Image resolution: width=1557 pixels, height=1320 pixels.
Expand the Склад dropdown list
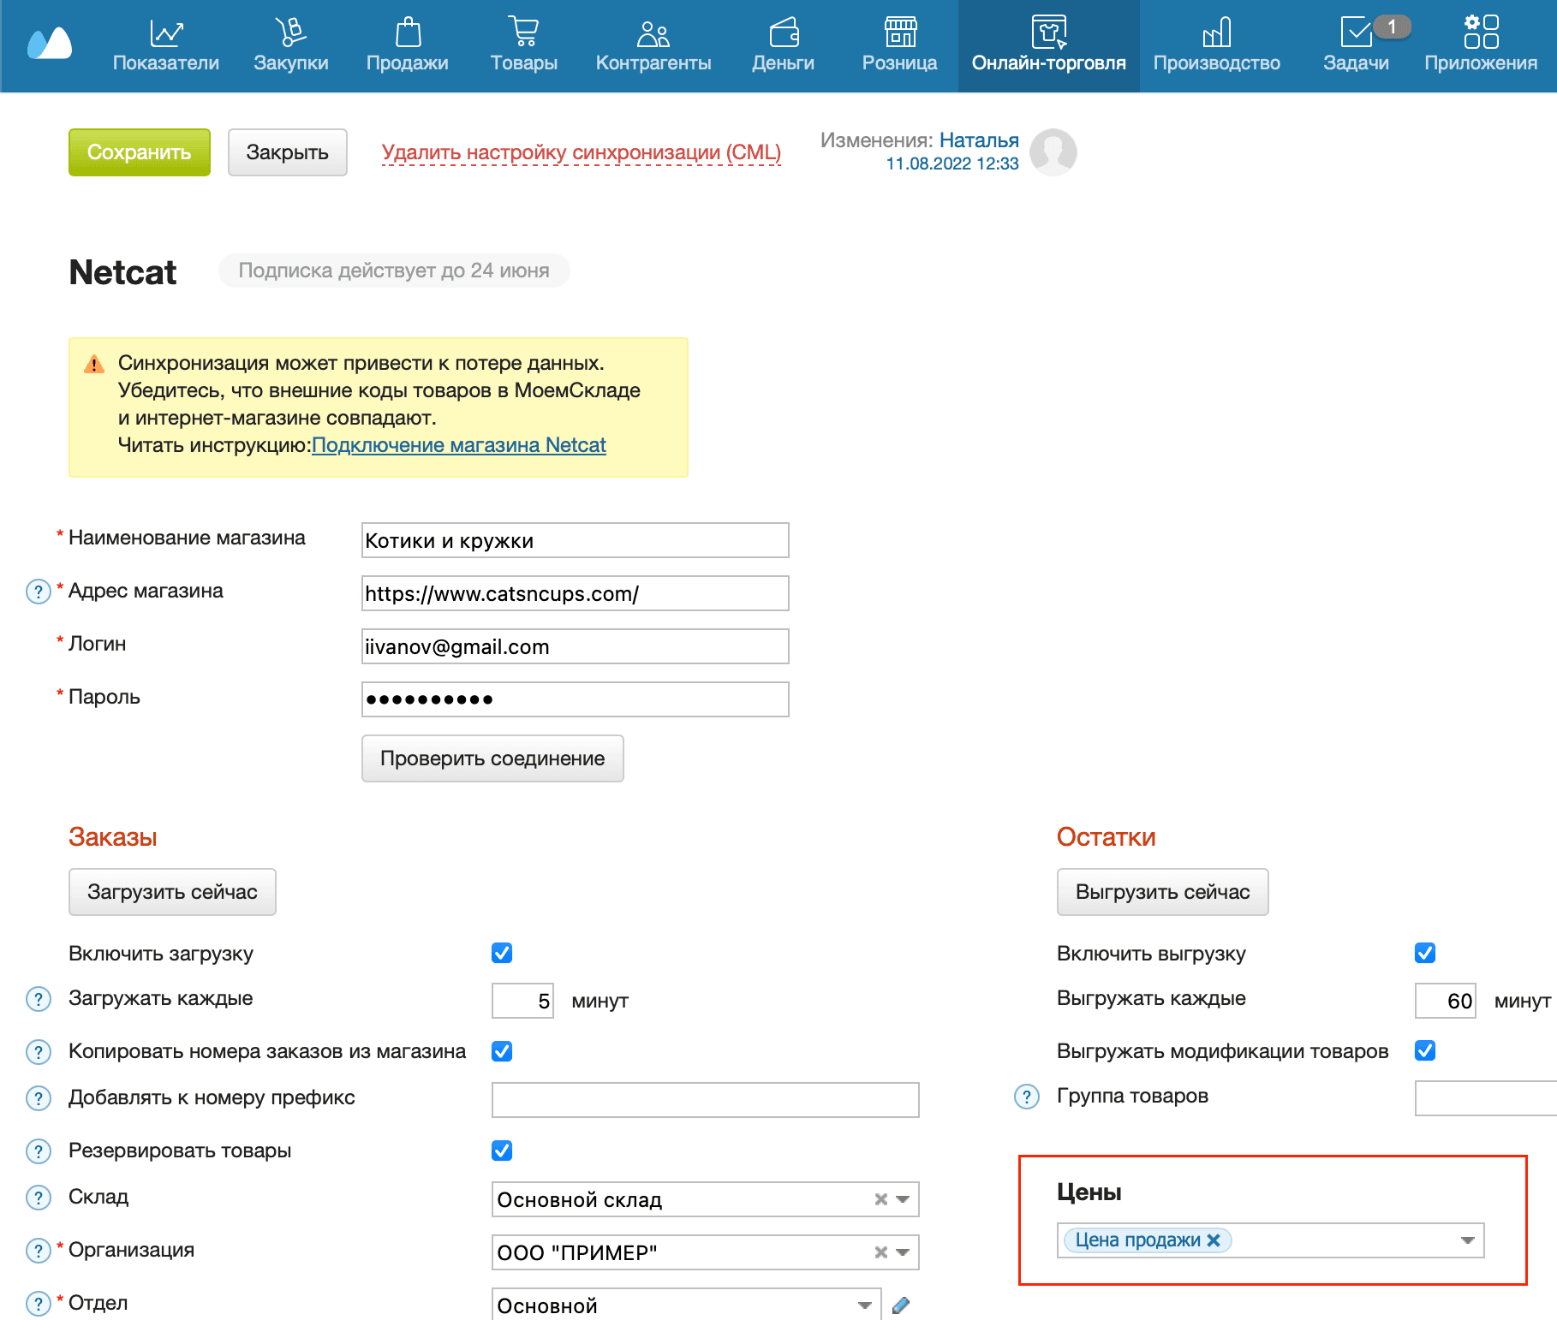(x=903, y=1199)
